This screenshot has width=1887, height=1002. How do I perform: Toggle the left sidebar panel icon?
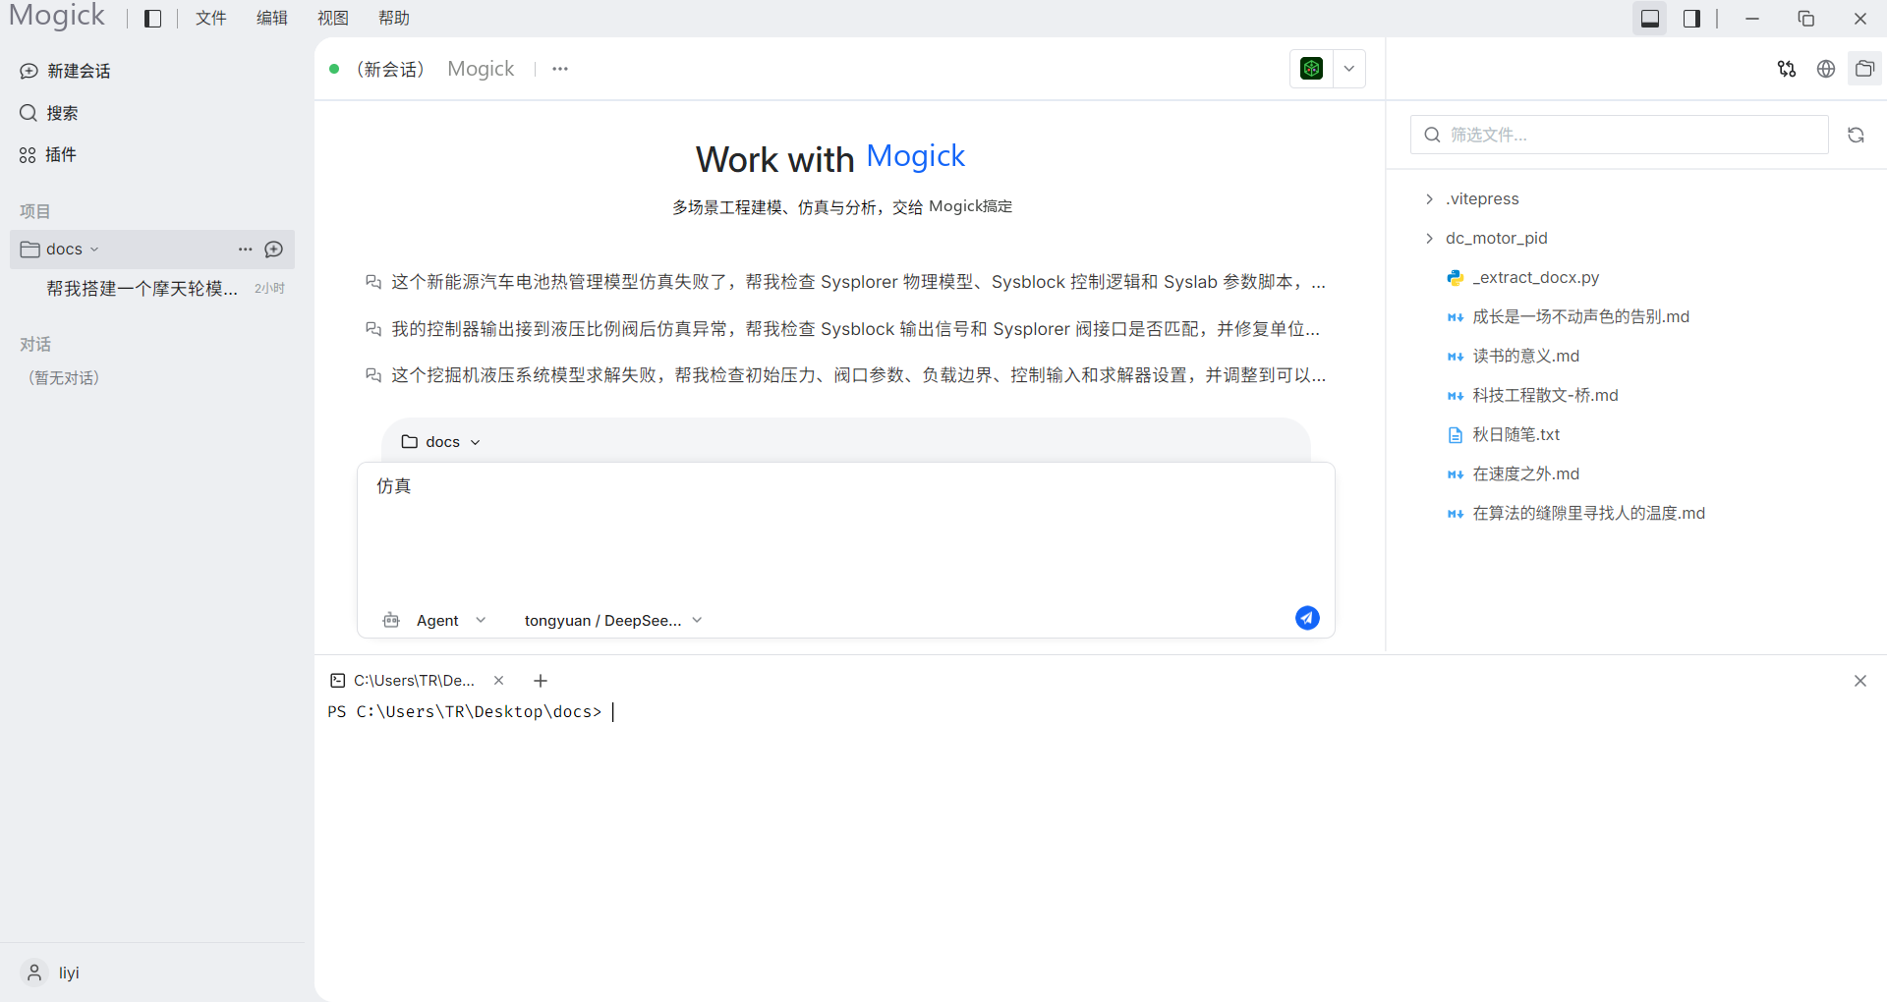[x=152, y=19]
